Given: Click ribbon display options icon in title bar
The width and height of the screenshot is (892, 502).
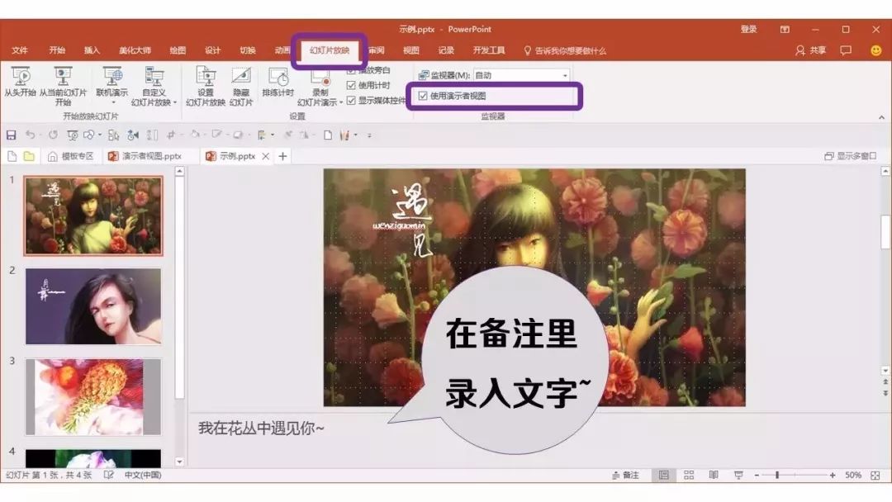Looking at the screenshot, I should (785, 30).
